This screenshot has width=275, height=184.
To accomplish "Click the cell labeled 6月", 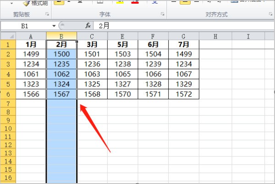I will pos(153,45).
